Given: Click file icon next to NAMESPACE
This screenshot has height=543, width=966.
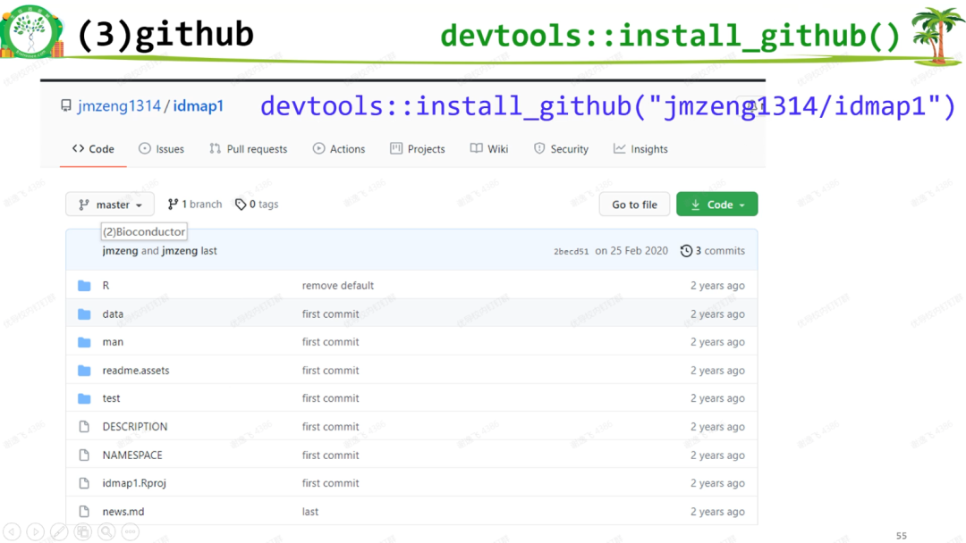Looking at the screenshot, I should (84, 455).
